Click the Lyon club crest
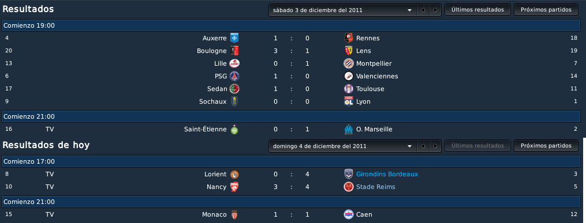Screen dimensions: 586x223 tap(348, 101)
